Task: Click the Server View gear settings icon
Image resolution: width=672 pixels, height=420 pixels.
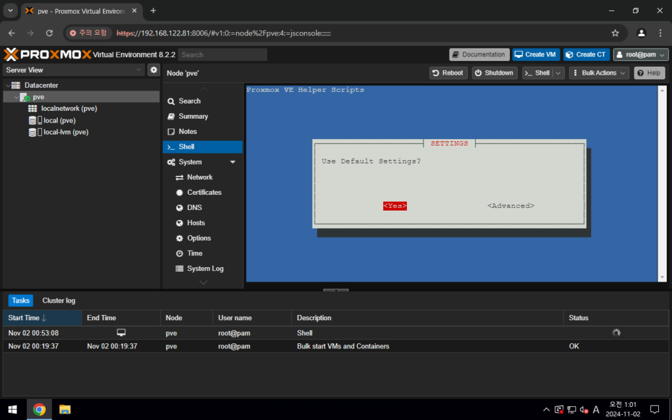Action: coord(154,70)
